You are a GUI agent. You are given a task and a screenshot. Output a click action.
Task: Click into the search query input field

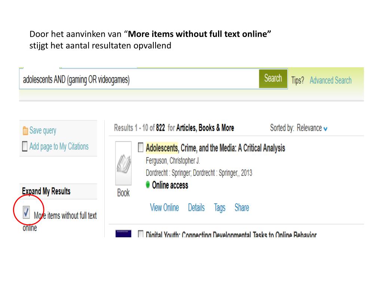click(139, 79)
